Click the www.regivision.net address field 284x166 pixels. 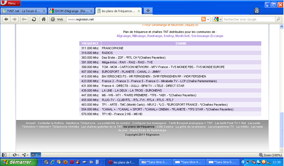(134, 19)
